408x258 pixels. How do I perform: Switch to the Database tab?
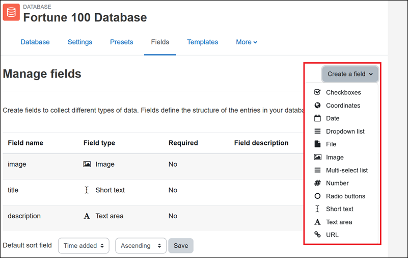click(35, 42)
